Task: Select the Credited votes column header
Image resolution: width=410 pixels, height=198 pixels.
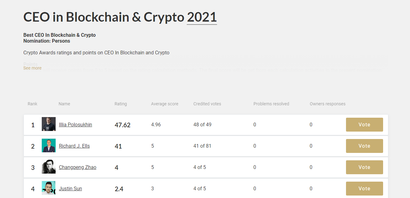Action: 207,104
